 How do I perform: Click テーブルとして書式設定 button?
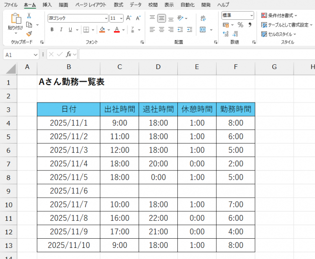(x=285, y=25)
